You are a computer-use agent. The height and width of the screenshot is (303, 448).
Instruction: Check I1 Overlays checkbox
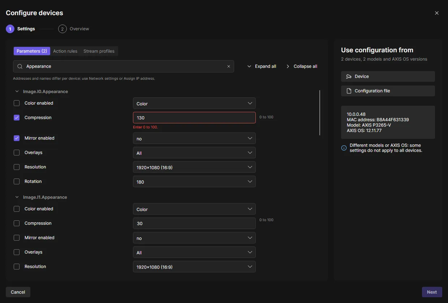point(17,252)
